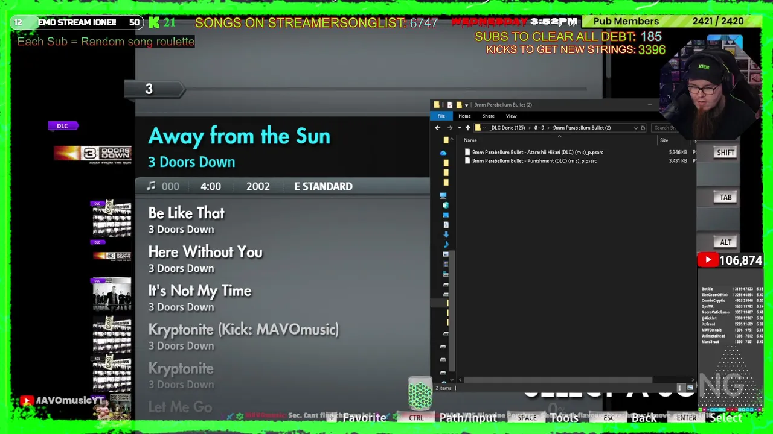Open the address bar history dropdown
Viewport: 773px width, 434px height.
point(636,128)
